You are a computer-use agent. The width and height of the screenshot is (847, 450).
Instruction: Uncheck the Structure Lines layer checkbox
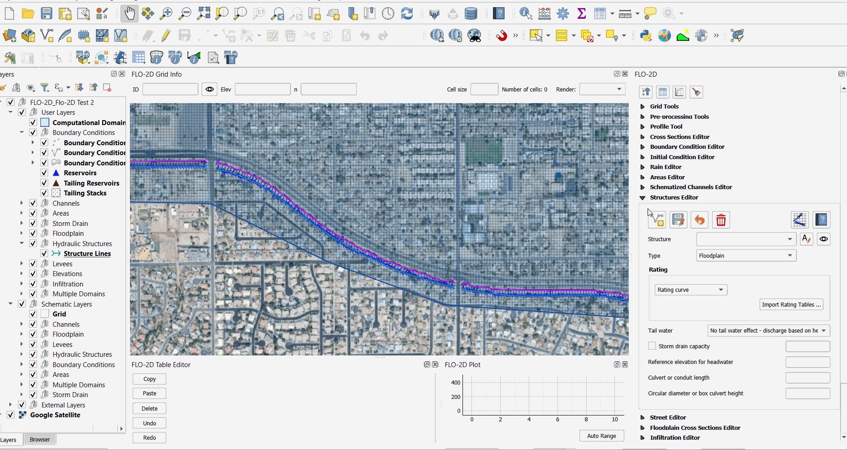click(x=44, y=254)
